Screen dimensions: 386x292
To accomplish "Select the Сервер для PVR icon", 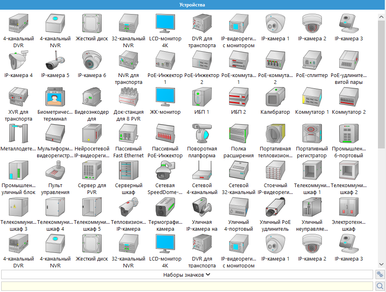I will [92, 170].
